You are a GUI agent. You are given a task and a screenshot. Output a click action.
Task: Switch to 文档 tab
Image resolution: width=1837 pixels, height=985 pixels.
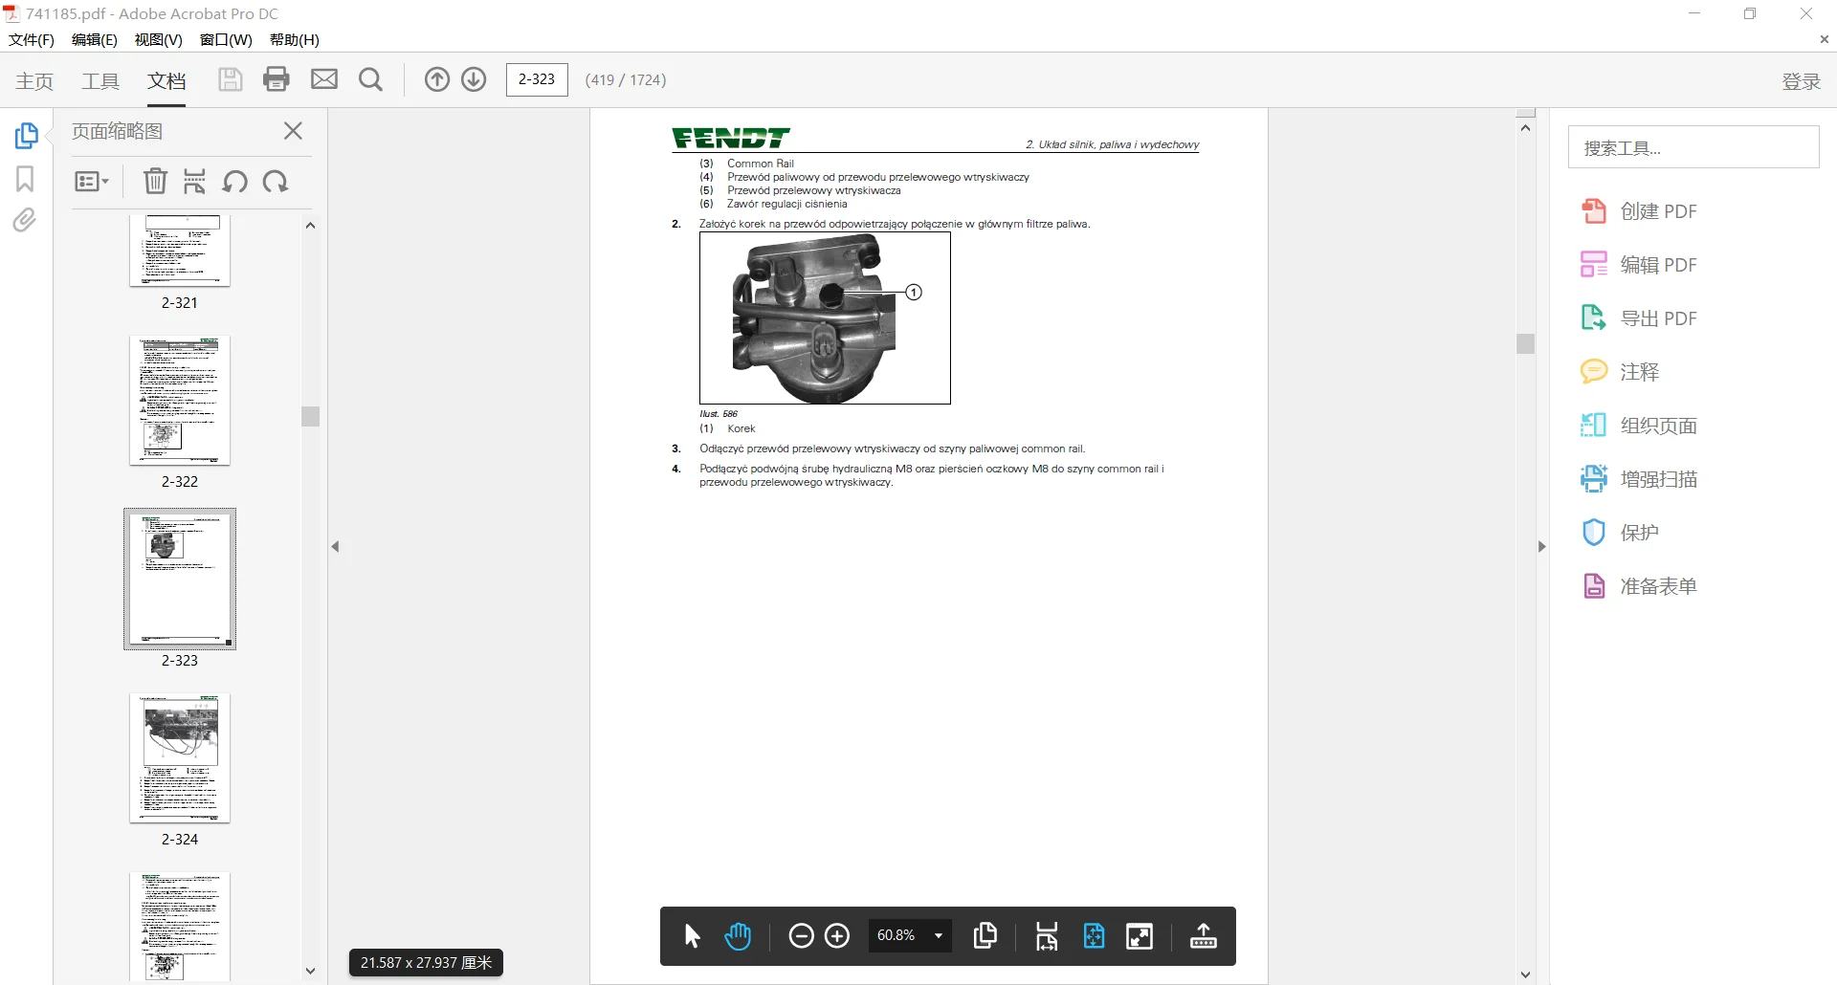pyautogui.click(x=166, y=81)
